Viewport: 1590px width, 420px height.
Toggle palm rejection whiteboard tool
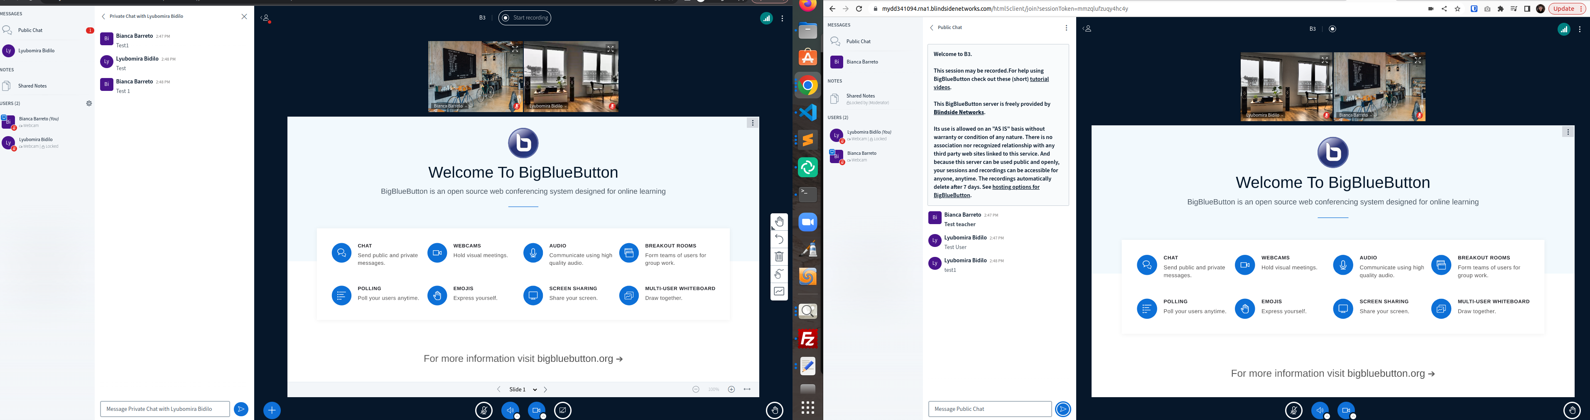(x=779, y=274)
